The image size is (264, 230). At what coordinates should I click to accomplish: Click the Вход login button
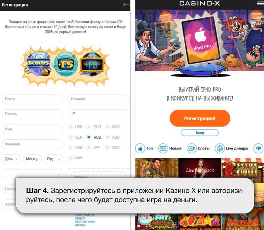click(200, 133)
